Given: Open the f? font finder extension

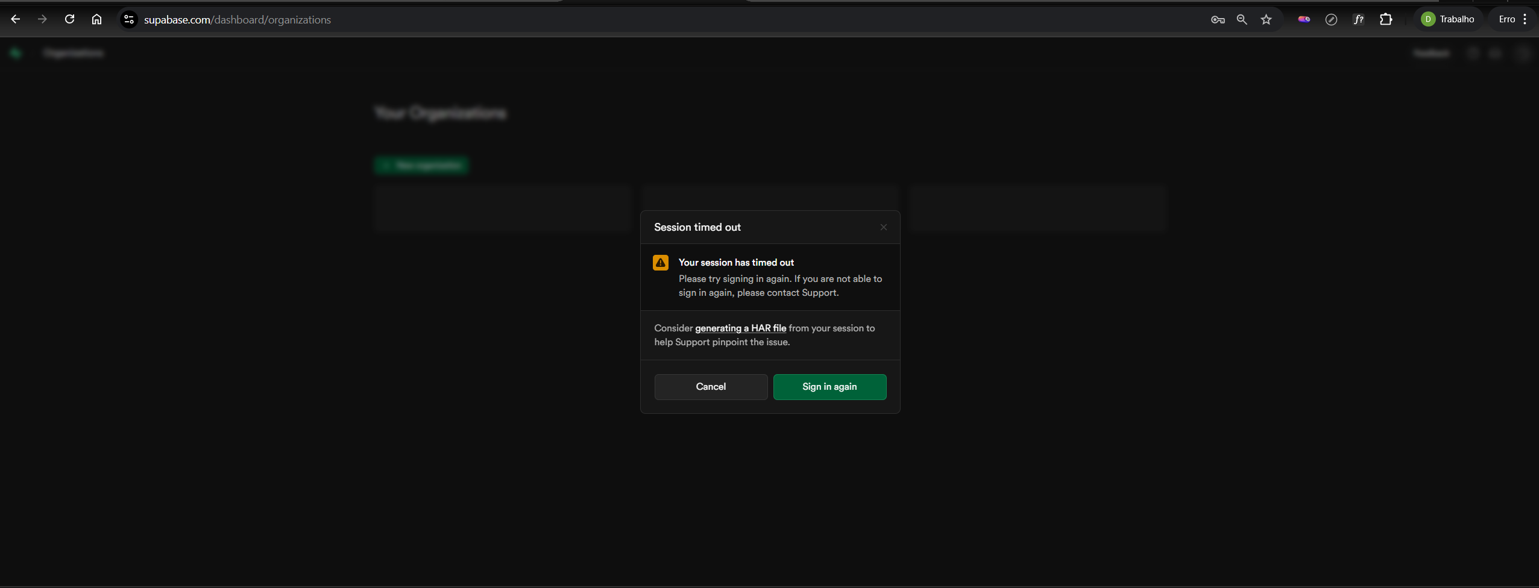Looking at the screenshot, I should [x=1358, y=19].
